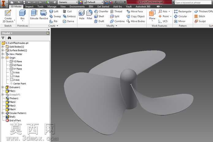Select the Rib tool

(53, 21)
